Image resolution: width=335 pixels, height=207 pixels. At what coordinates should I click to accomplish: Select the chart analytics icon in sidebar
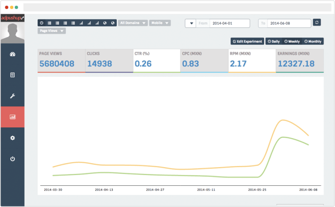pos(13,117)
